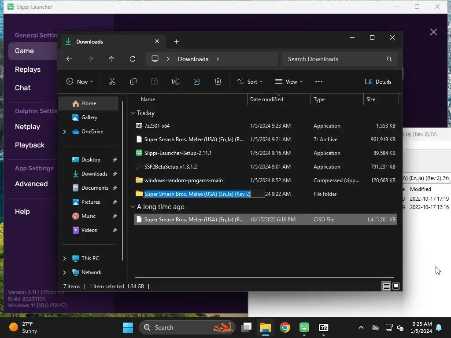Click the Cut scissors icon in toolbar

click(x=112, y=81)
